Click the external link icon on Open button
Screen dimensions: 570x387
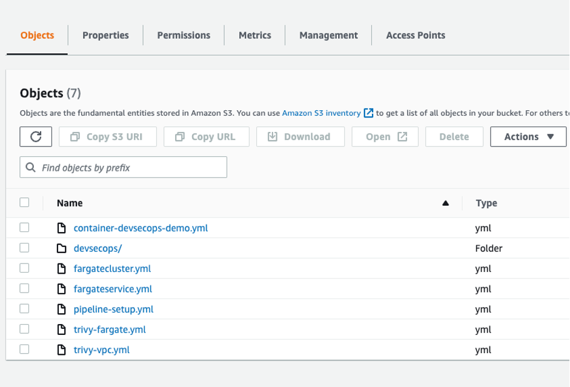(405, 136)
